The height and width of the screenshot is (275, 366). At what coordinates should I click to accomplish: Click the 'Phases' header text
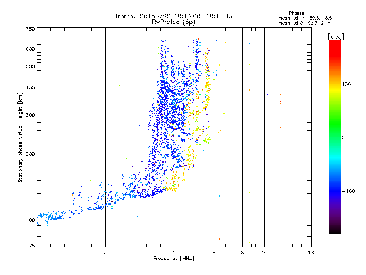[296, 13]
